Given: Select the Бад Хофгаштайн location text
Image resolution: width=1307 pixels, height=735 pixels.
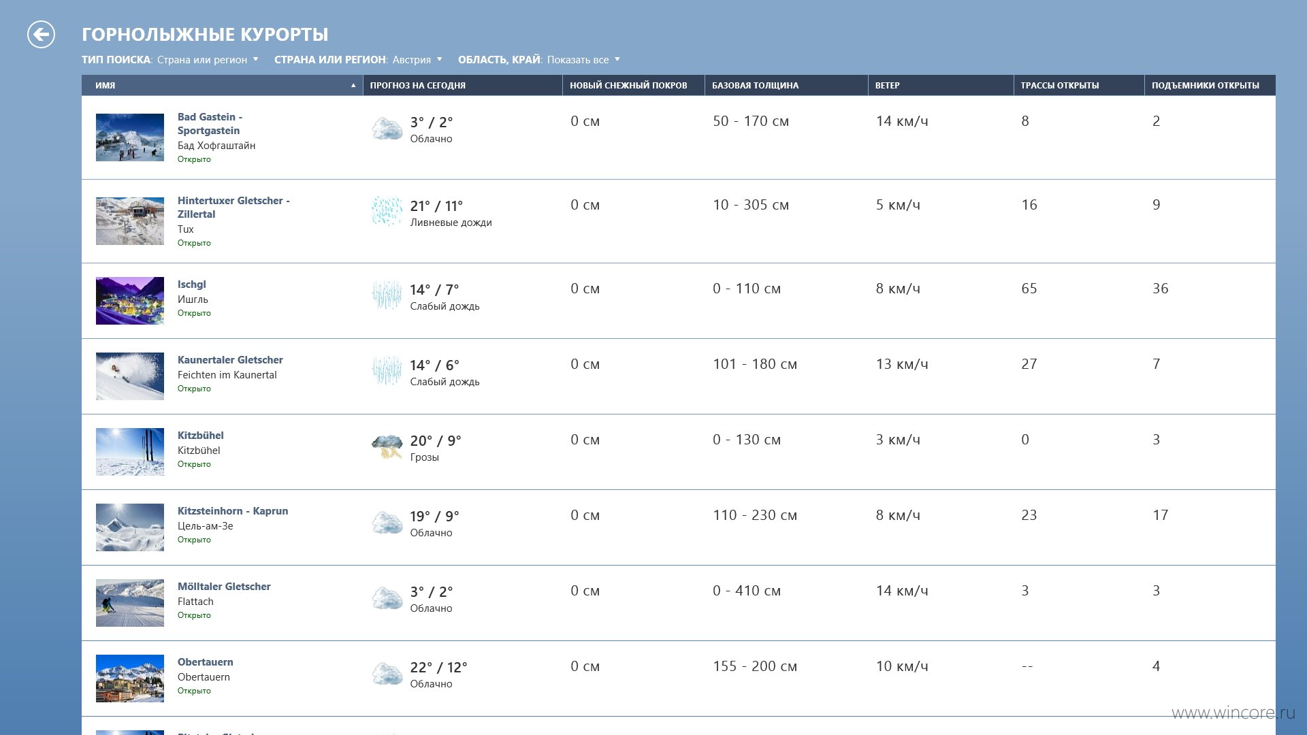Looking at the screenshot, I should tap(216, 146).
